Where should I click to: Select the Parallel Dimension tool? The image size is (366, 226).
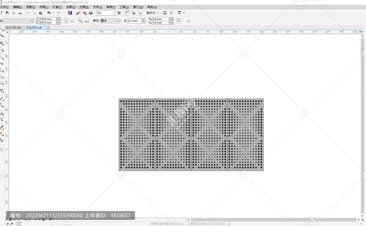coord(2,99)
